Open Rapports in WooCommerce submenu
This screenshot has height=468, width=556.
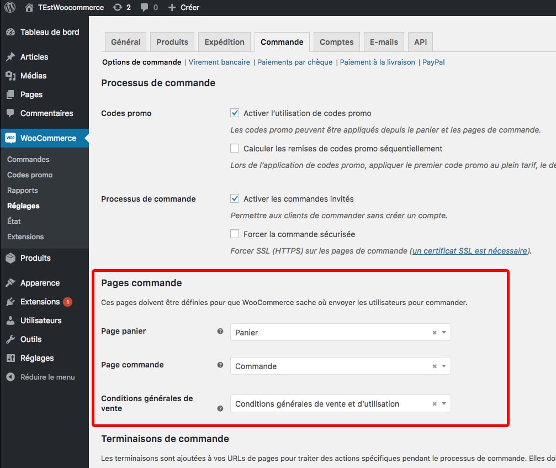23,190
